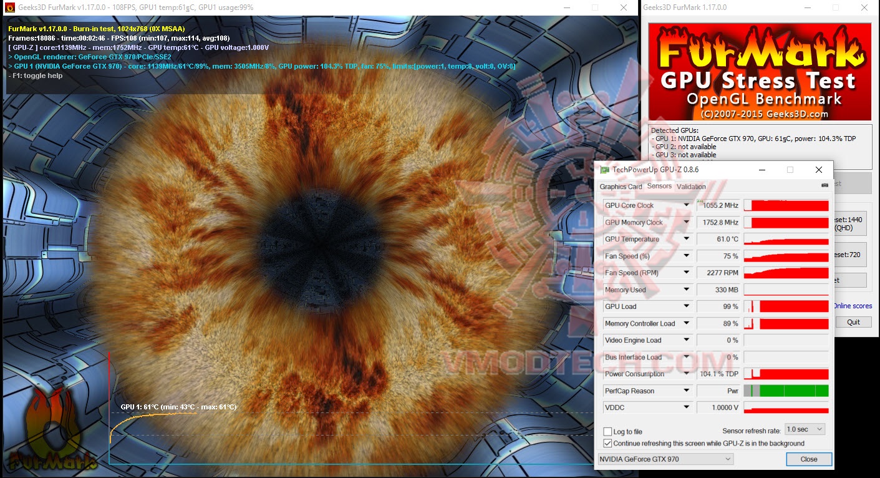Click the GPU-Z app icon in its title bar

[604, 170]
